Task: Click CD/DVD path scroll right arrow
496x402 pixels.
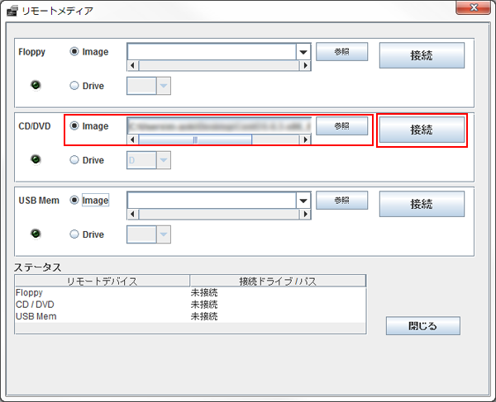Action: pos(305,140)
